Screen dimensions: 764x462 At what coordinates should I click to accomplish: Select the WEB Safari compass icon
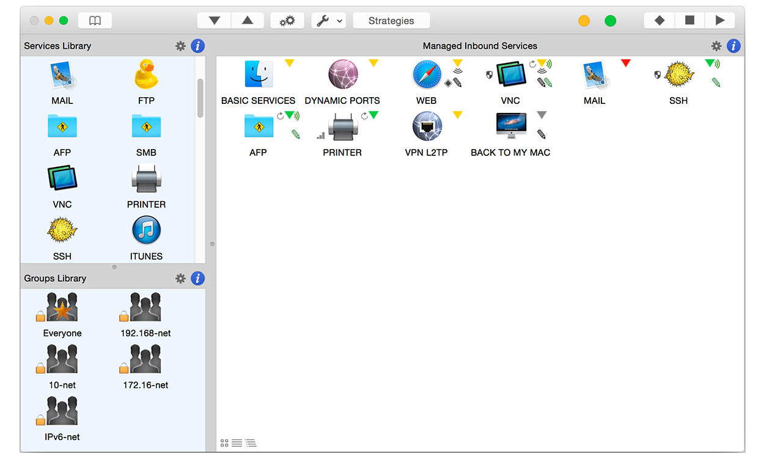pyautogui.click(x=426, y=75)
